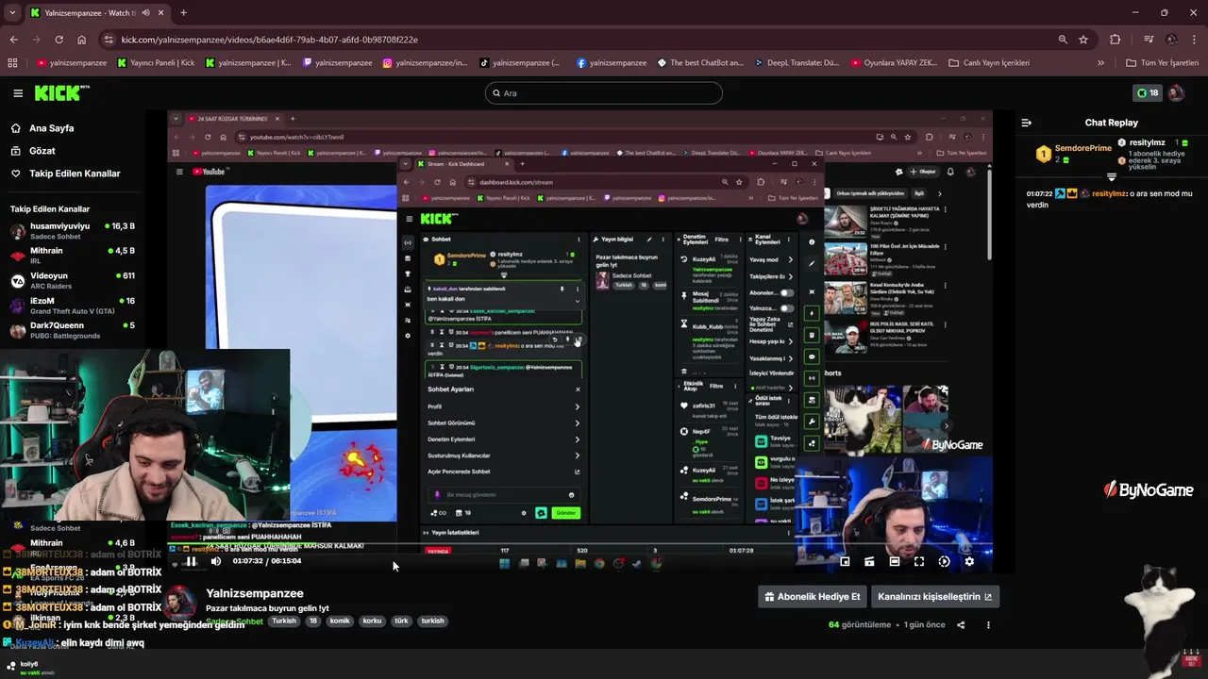This screenshot has width=1208, height=679.
Task: Open the Yalnizsempanzee channel name link
Action: click(255, 593)
